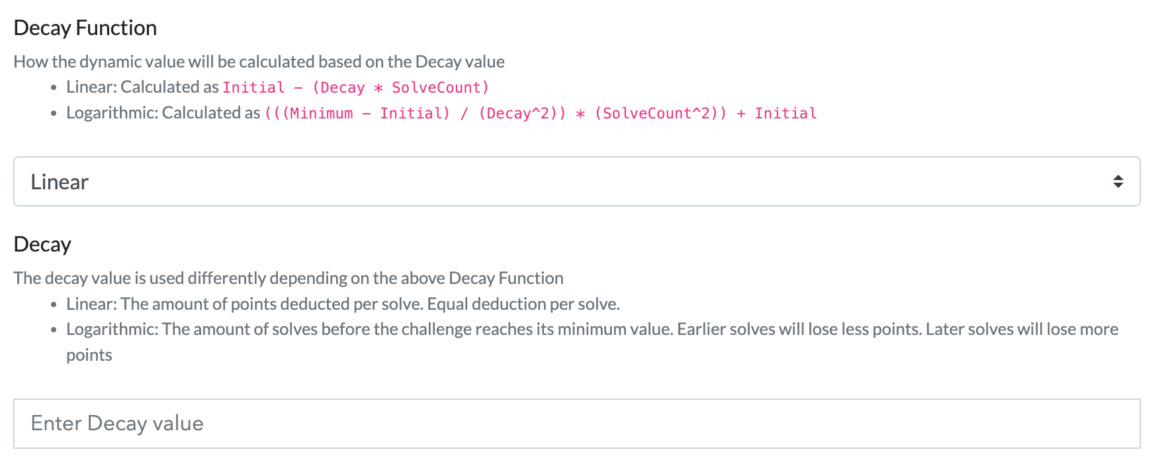Screen dimensions: 1162x466
Task: Click 'Logarithmic: Calculated as' bullet label
Action: [163, 113]
